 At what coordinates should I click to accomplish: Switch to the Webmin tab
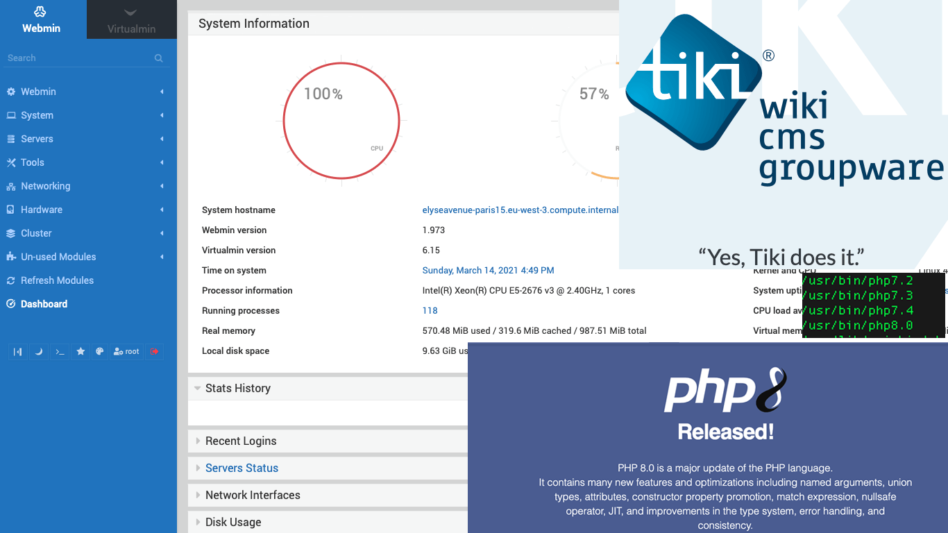click(x=43, y=19)
